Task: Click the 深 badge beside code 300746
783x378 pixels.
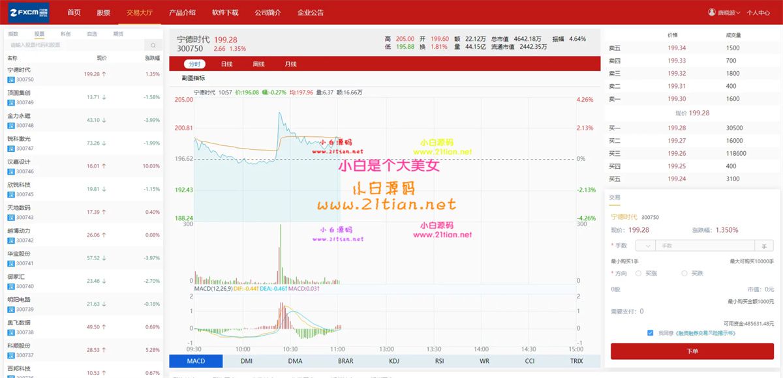Action: [10, 171]
